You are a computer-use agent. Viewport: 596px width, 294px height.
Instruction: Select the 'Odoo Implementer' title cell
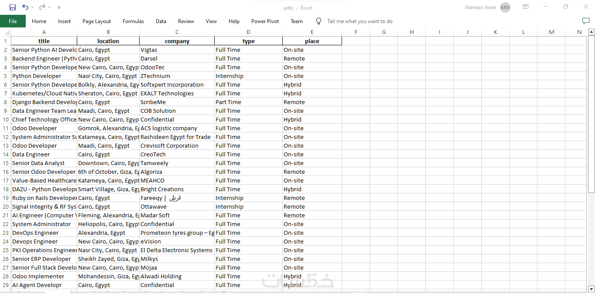(44, 276)
